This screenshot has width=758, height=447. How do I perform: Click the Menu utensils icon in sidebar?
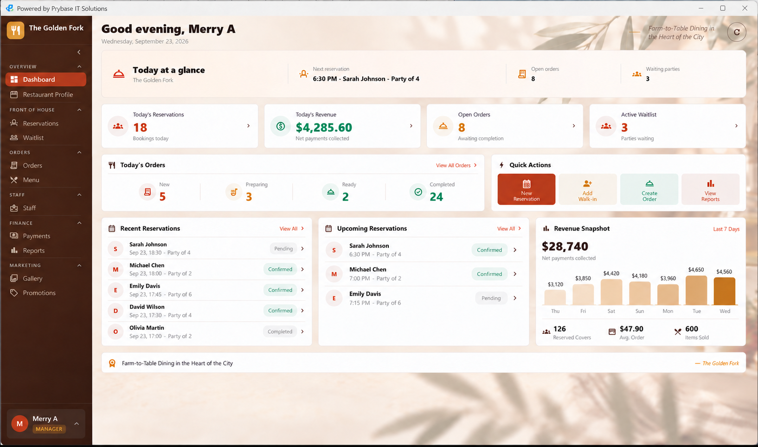click(14, 180)
